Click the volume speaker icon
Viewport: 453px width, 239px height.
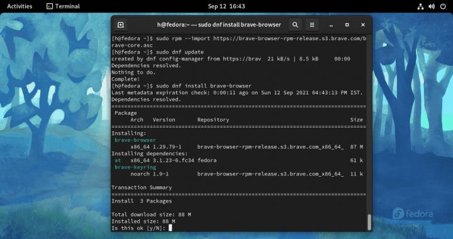point(432,6)
